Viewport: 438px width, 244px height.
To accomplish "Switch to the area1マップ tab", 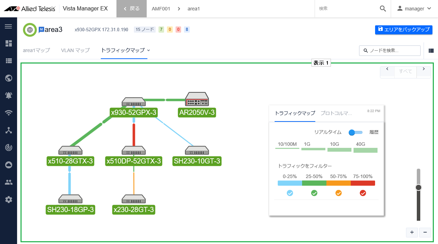I will tap(36, 50).
